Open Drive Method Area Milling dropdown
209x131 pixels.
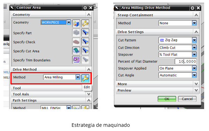[78, 77]
